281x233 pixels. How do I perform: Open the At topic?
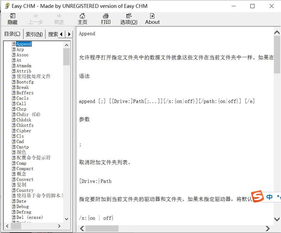pos(19,60)
